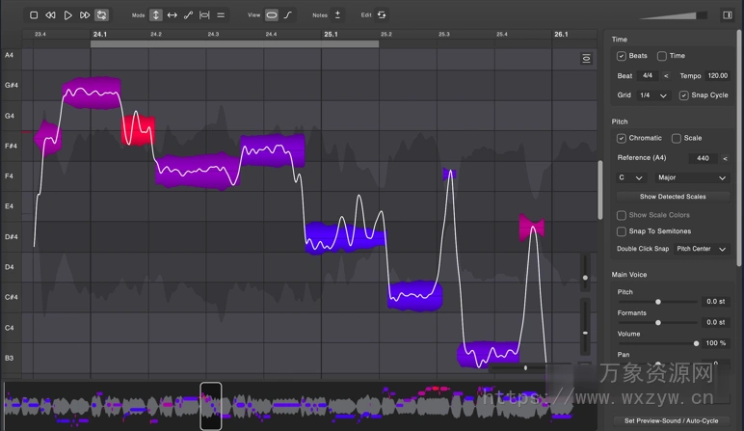This screenshot has height=431, width=744.
Task: Switch View to pitch curve display
Action: (288, 15)
